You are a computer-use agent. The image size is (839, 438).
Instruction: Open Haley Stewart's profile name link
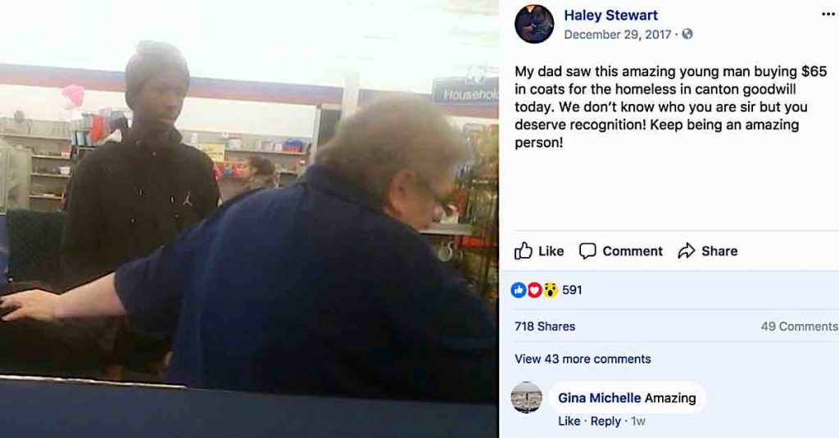(610, 16)
